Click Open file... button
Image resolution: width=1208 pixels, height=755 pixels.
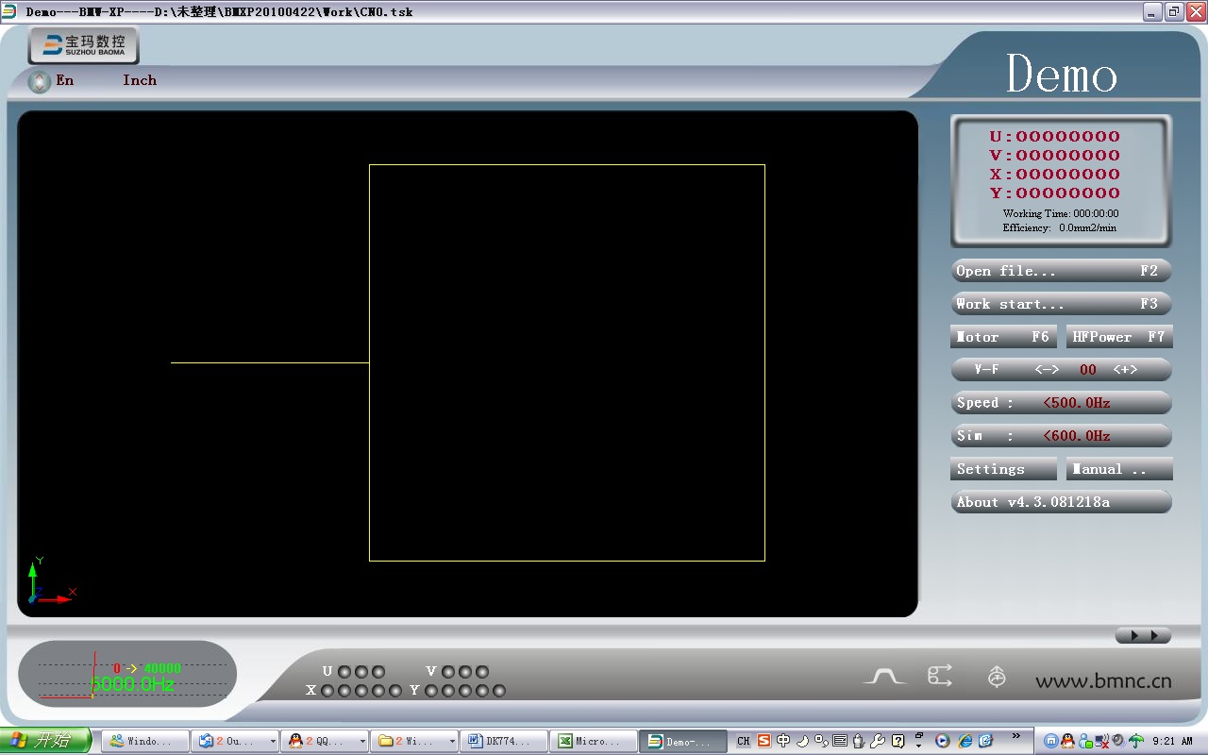[x=1061, y=271]
